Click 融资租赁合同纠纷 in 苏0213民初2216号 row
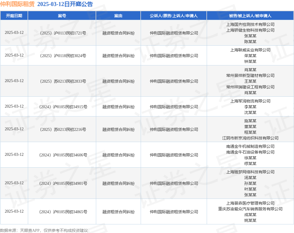 coord(119,129)
